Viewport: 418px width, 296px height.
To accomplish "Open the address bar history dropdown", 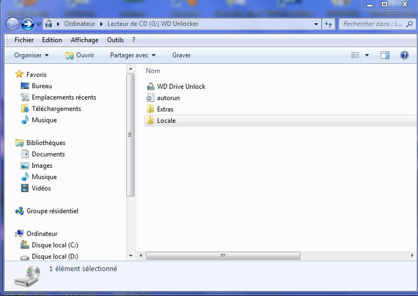I will click(x=316, y=24).
